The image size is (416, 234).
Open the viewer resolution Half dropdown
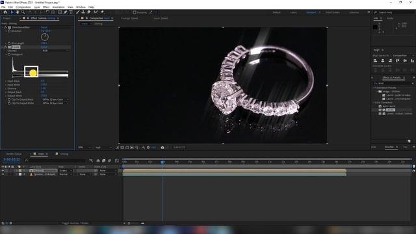(103, 148)
